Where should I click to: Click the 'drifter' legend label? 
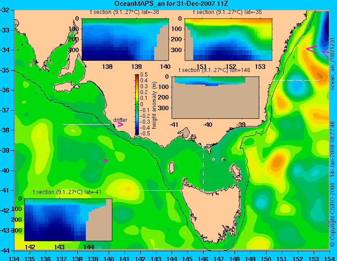[x=120, y=120]
